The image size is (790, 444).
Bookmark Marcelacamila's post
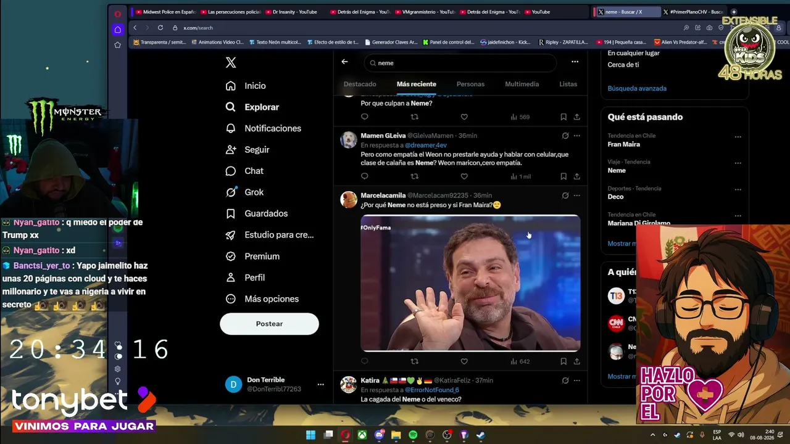tap(563, 361)
